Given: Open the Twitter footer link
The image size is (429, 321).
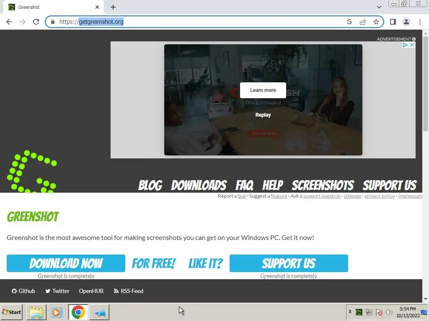Looking at the screenshot, I should coord(57,291).
